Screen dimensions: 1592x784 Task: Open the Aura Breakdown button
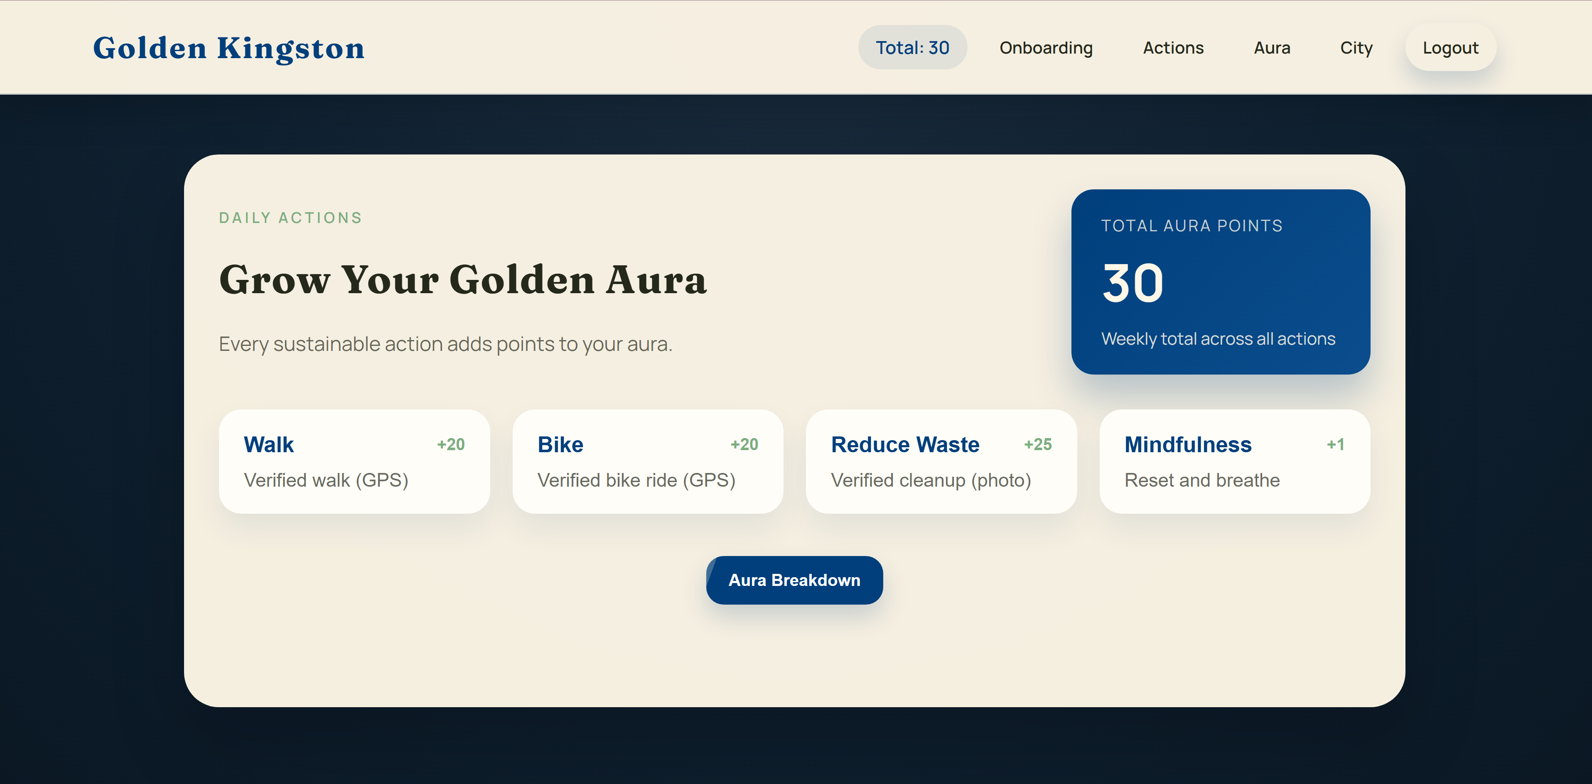(794, 580)
